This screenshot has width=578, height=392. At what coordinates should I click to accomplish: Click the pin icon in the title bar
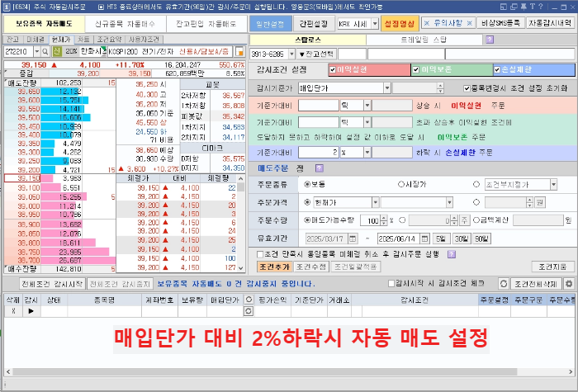[524, 7]
